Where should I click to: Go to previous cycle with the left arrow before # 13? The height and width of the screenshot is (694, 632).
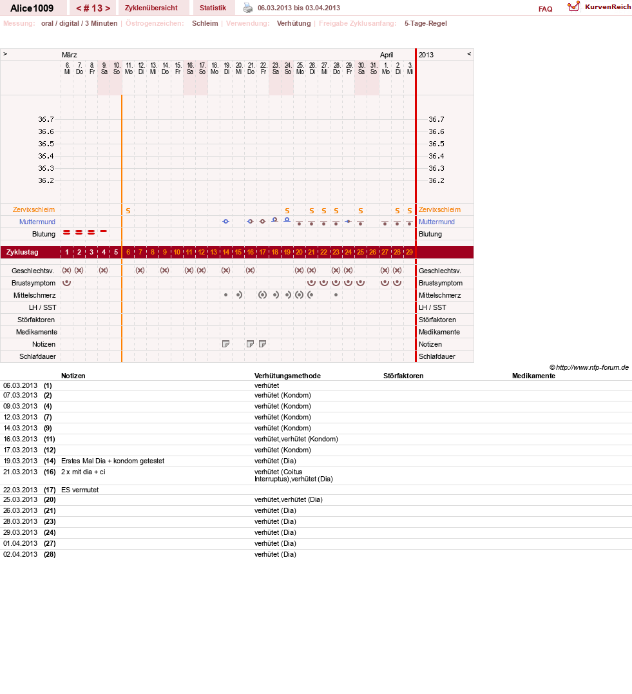point(79,8)
